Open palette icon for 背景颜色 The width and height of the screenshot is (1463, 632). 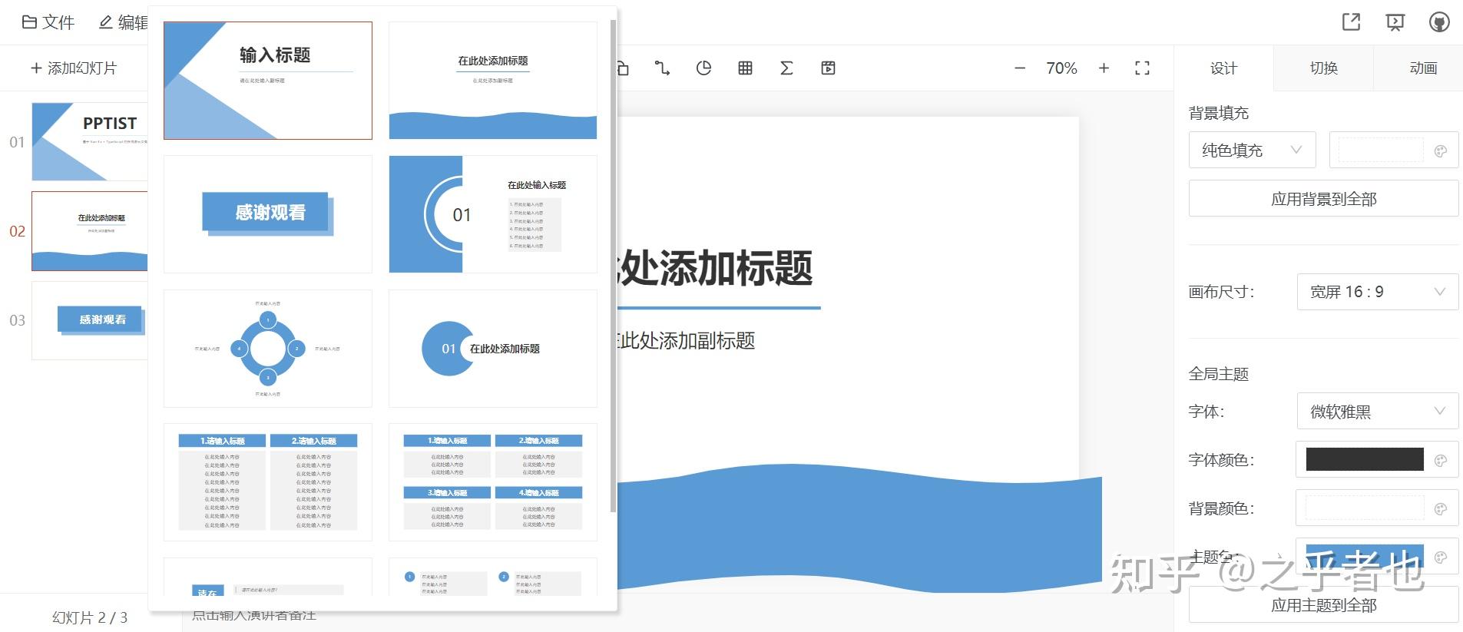pyautogui.click(x=1441, y=508)
